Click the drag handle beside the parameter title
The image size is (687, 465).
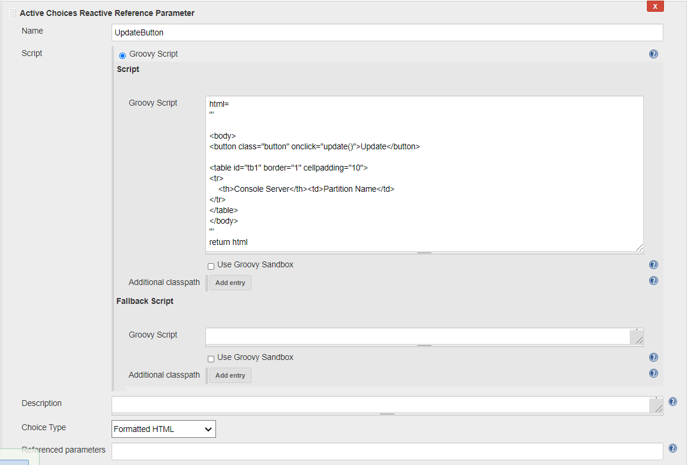(x=13, y=13)
